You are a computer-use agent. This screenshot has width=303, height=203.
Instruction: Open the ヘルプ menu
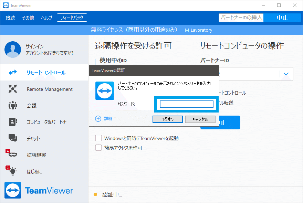[x=46, y=18]
